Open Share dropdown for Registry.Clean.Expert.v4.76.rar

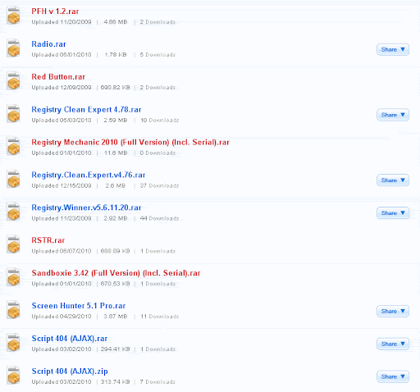[393, 180]
